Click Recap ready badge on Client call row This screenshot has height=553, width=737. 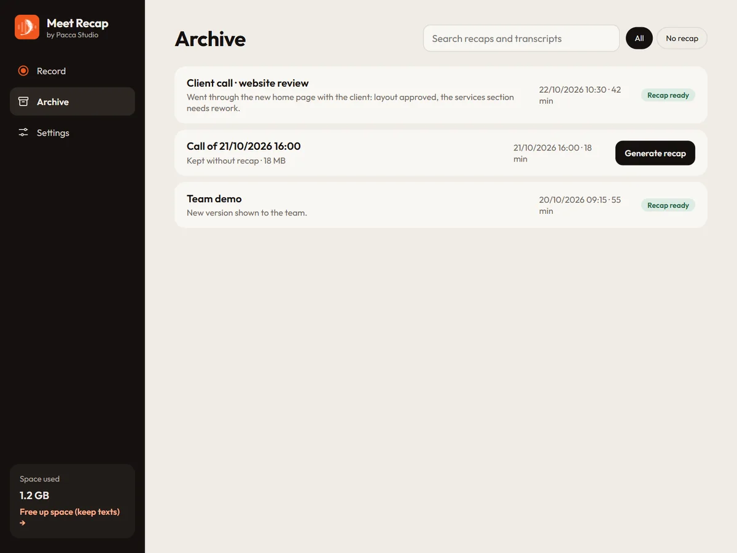[x=668, y=95]
